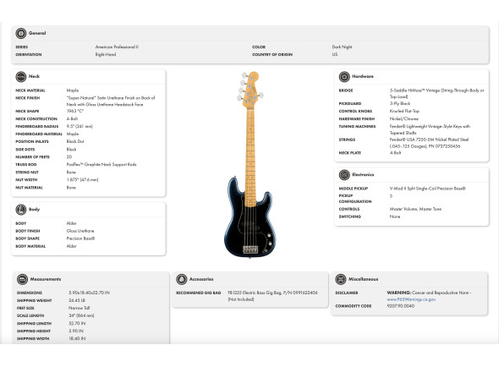Click the body shape value Precision Bass

pos(81,238)
